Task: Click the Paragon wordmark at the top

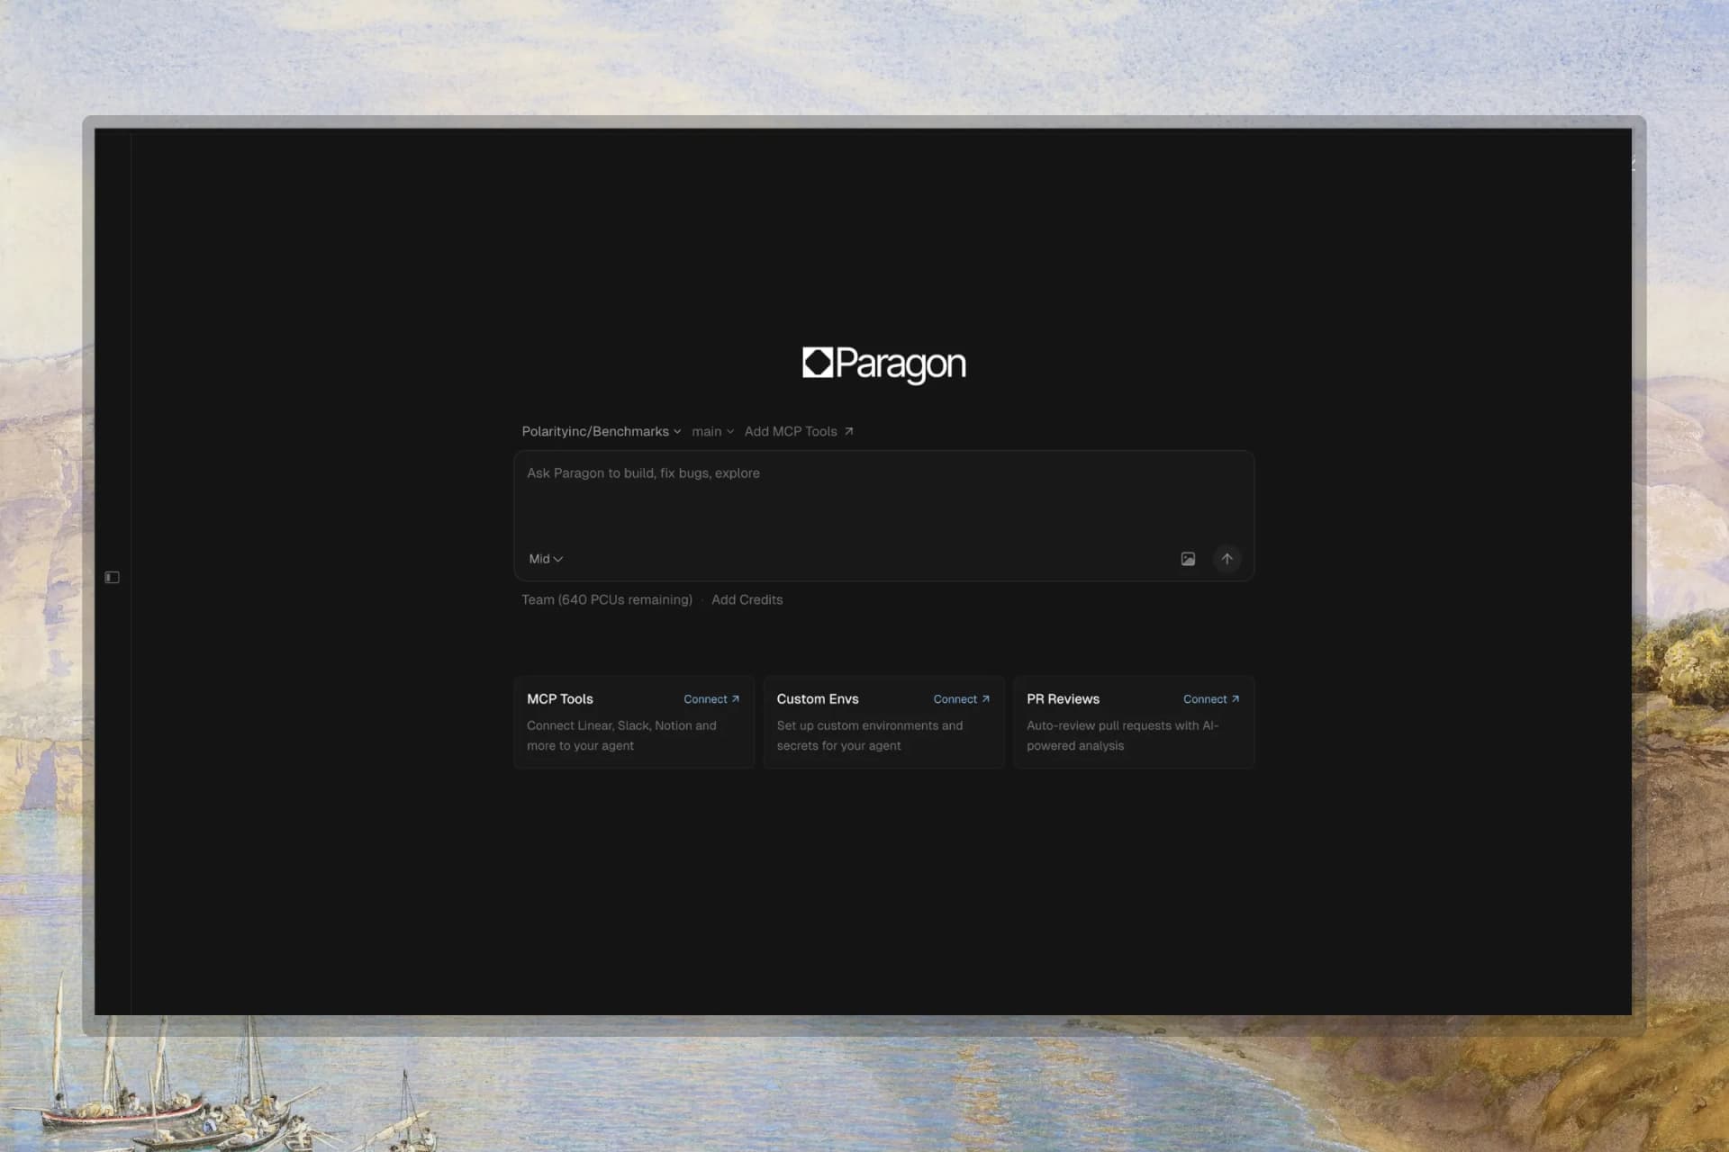Action: pos(901,364)
